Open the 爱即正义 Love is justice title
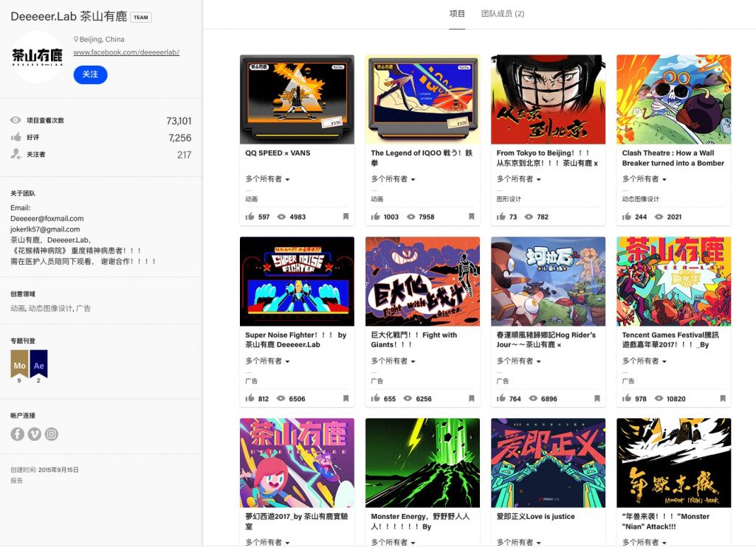The image size is (756, 550). 536,516
